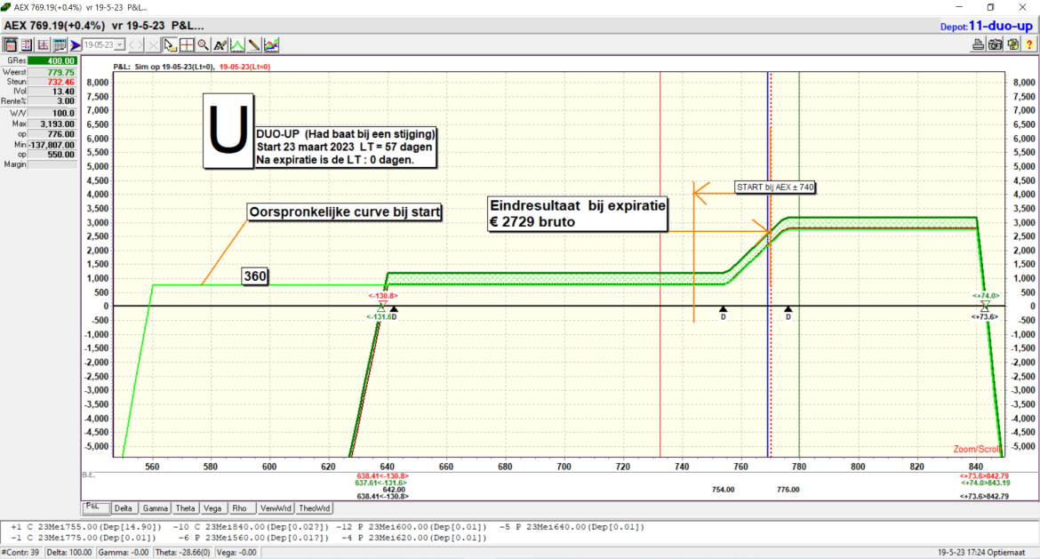Click the op field showing 776.00
This screenshot has height=559, width=1040.
point(52,134)
